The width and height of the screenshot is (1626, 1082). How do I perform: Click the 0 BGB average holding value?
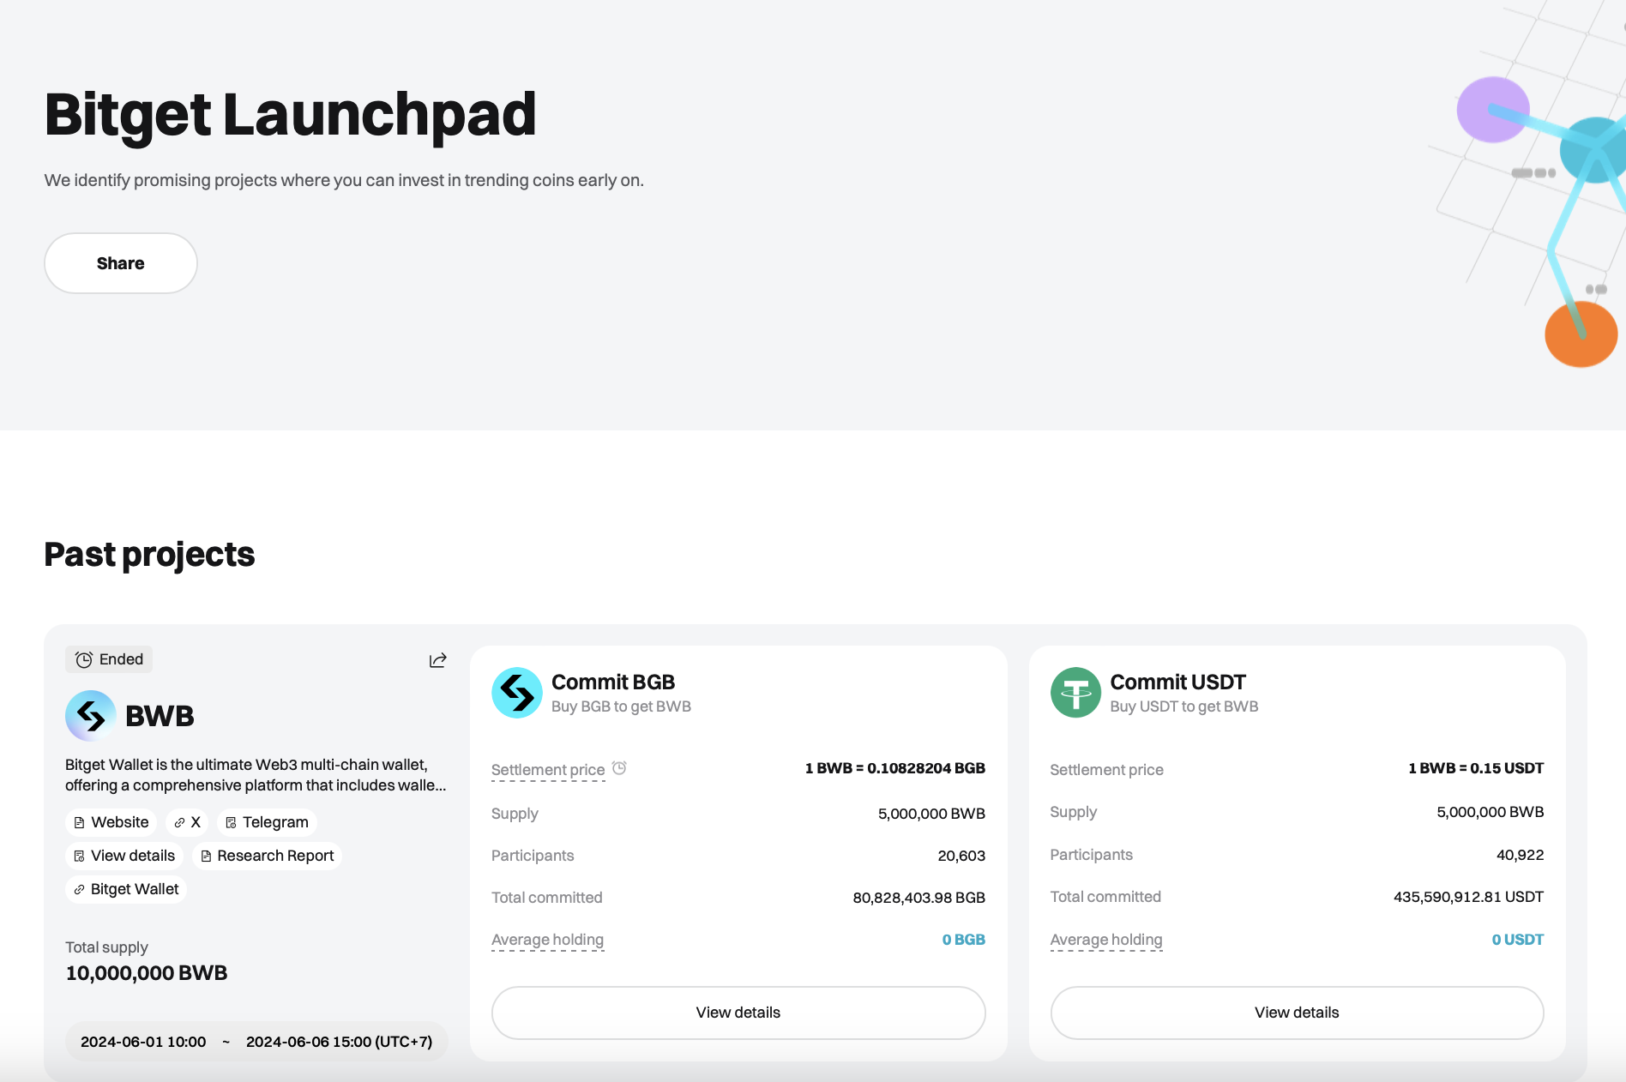(x=964, y=940)
